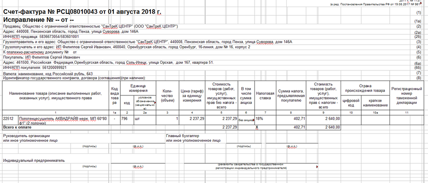Select the unit cell 'шт'
Image resolution: width=428 pixels, height=183 pixels.
(x=144, y=120)
